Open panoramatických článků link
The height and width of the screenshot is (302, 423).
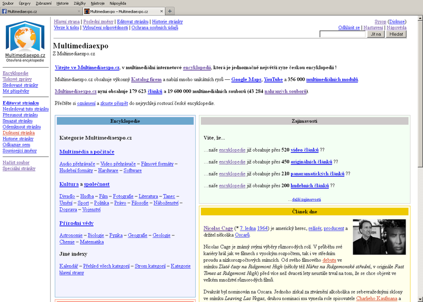[317, 173]
